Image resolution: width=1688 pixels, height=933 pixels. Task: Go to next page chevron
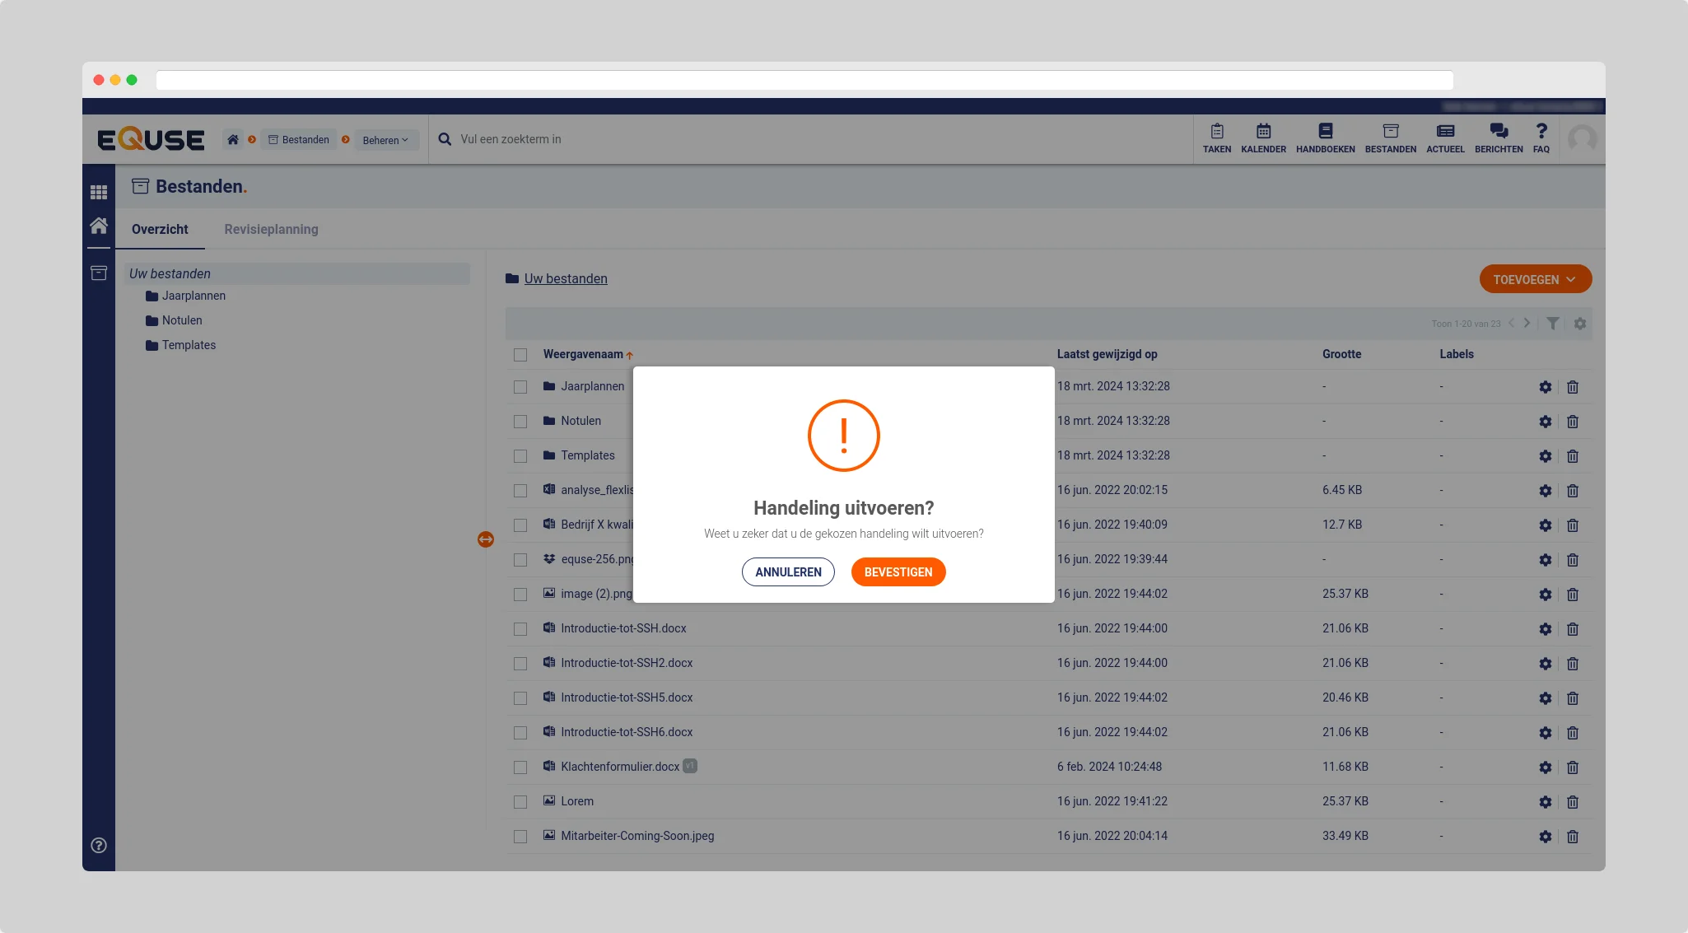[1527, 323]
